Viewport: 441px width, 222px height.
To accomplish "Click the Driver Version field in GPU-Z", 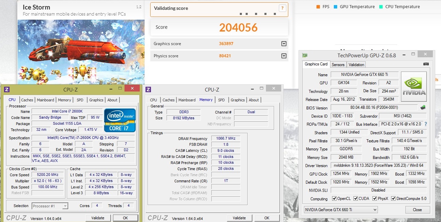I will [x=379, y=166].
